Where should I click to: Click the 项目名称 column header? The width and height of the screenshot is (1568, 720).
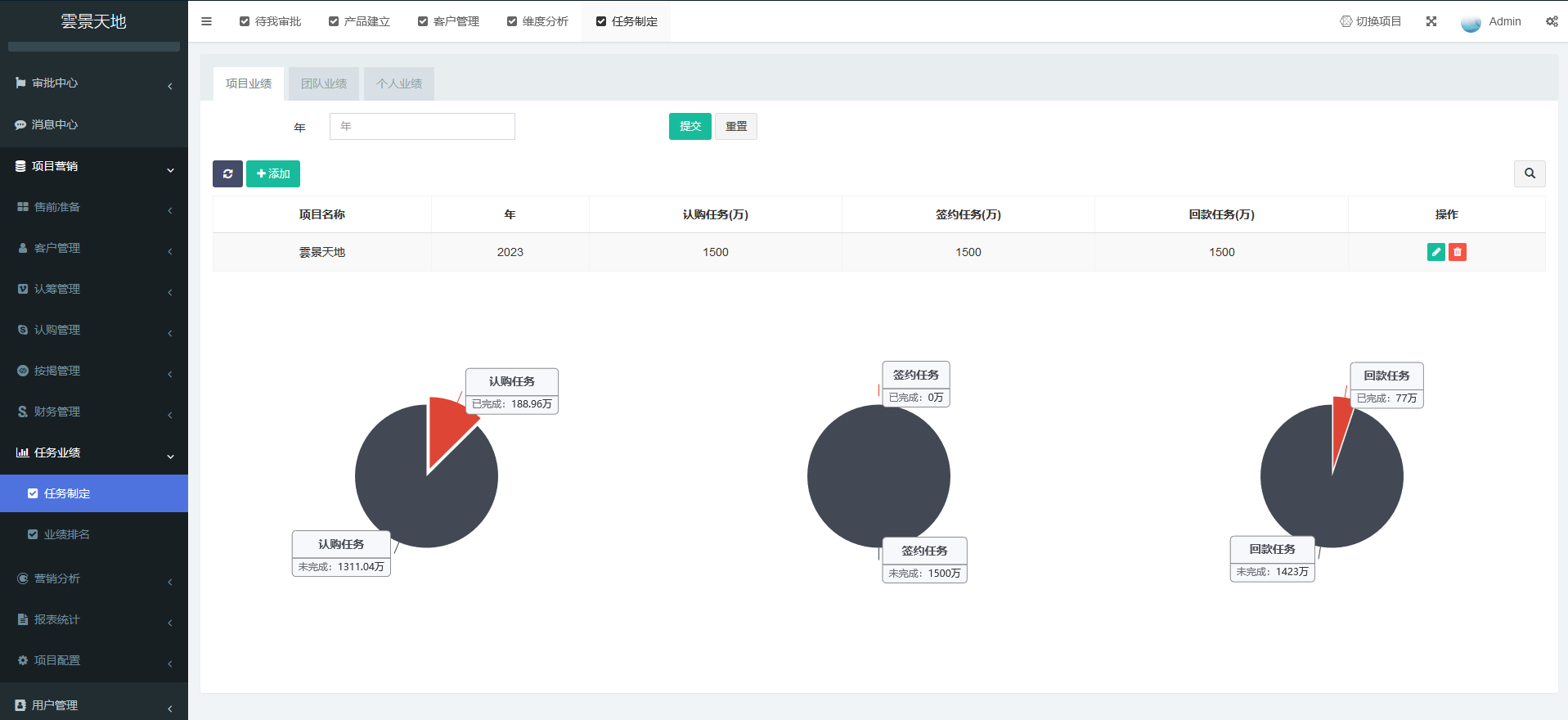(x=322, y=214)
